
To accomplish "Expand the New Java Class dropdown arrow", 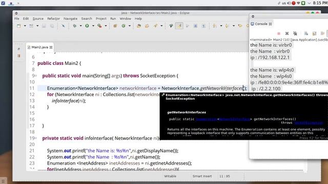I will (130, 26).
